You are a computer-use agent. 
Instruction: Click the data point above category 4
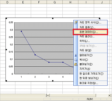pos(63,62)
